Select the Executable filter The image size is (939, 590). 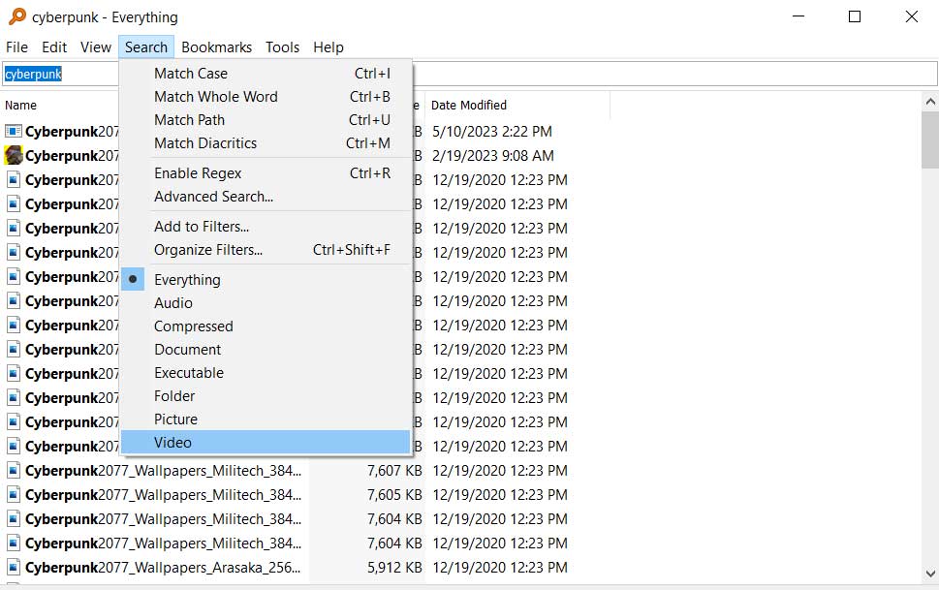(266, 373)
